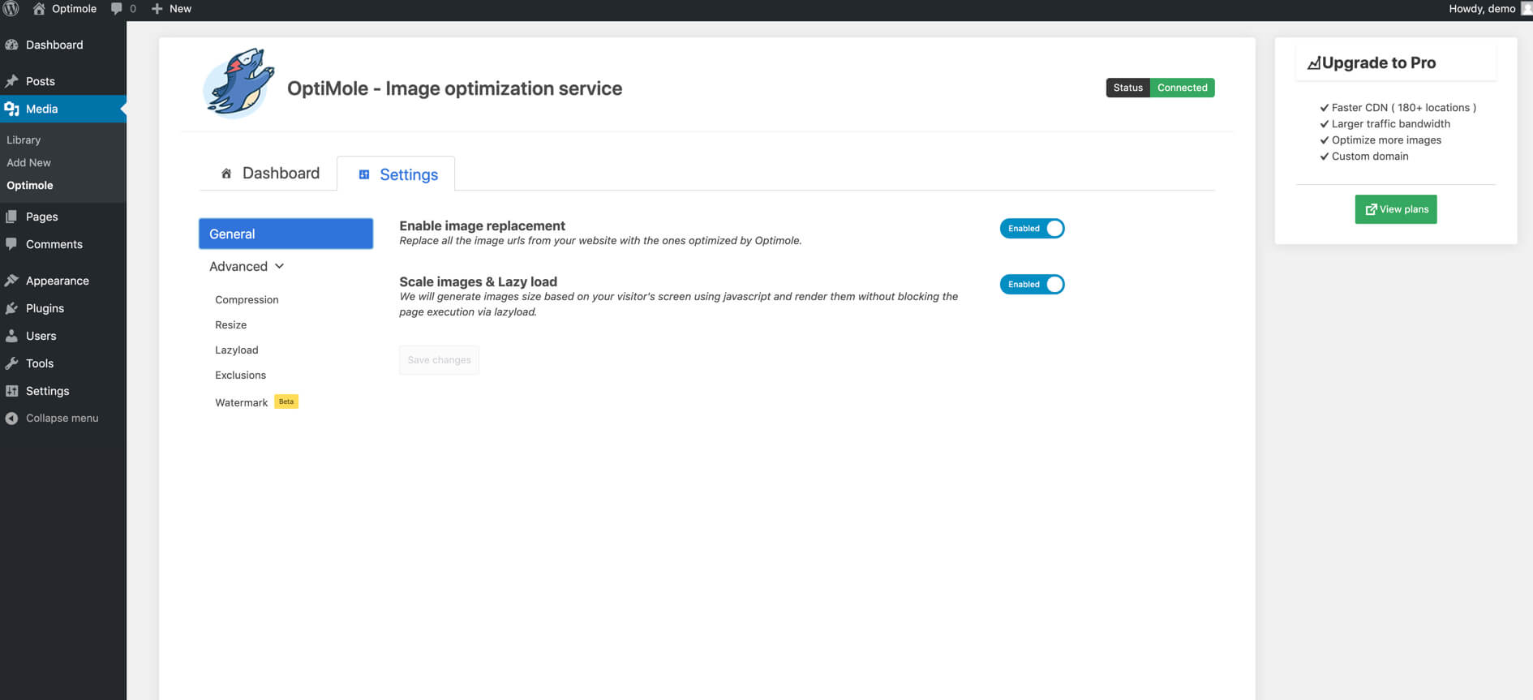Click the Dashboard gauge icon in sidebar
Screen dimensions: 1533x700
coord(11,45)
